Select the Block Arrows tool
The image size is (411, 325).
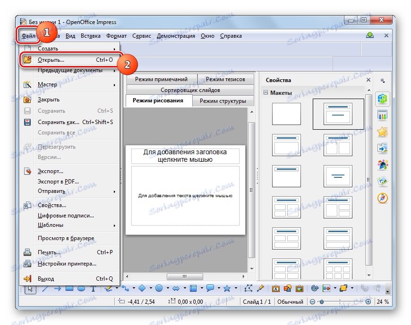176,288
